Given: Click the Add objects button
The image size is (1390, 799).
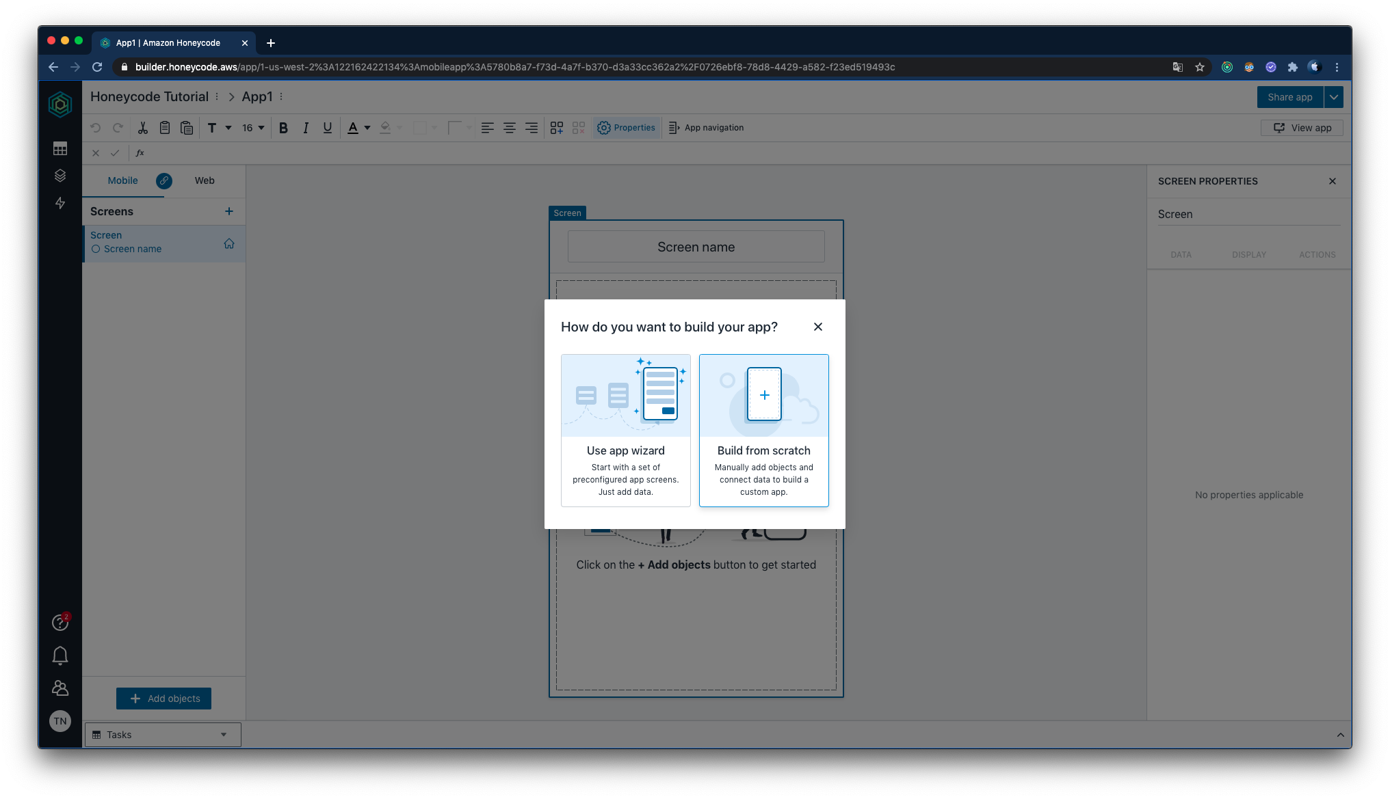Looking at the screenshot, I should click(163, 699).
